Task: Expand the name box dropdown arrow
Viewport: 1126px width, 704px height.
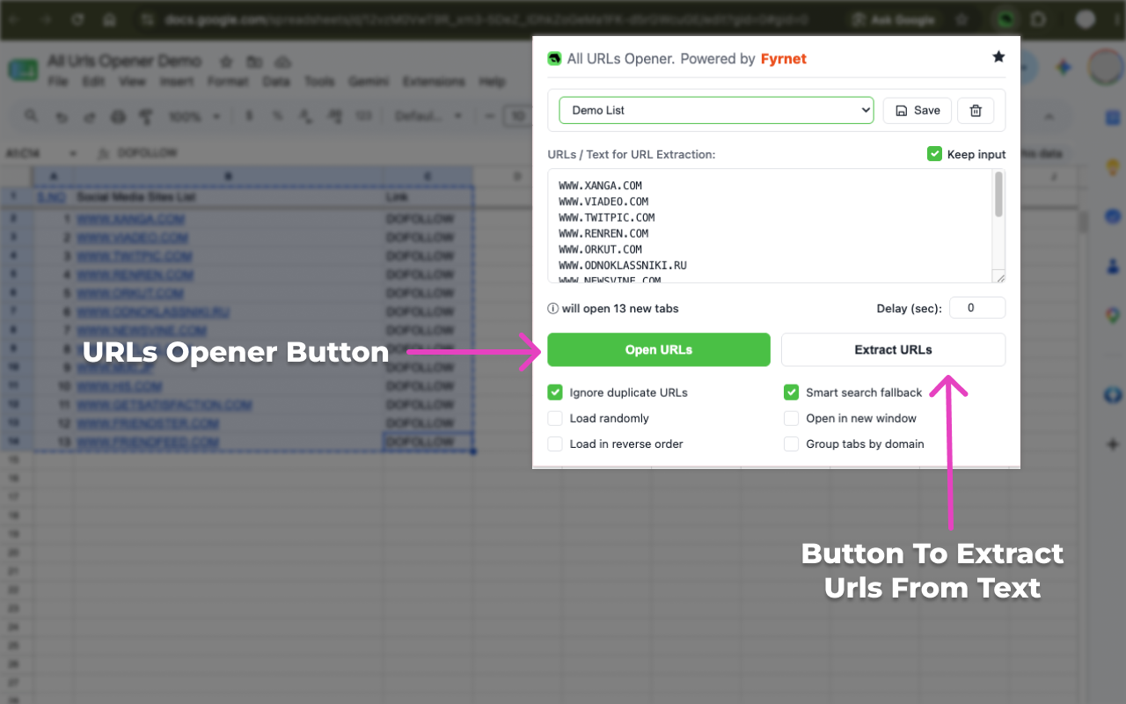Action: (x=73, y=153)
